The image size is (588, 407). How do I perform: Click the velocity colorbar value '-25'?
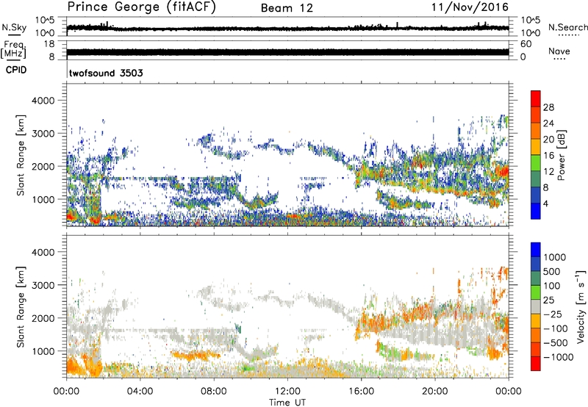click(553, 314)
